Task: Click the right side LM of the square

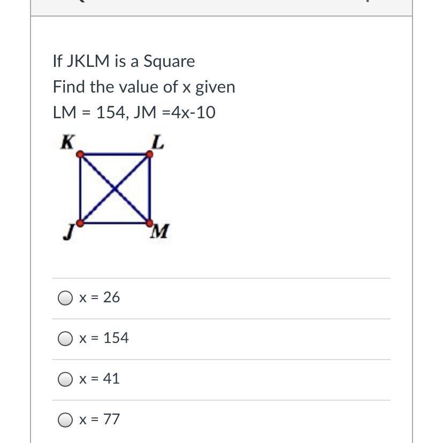Action: point(150,189)
